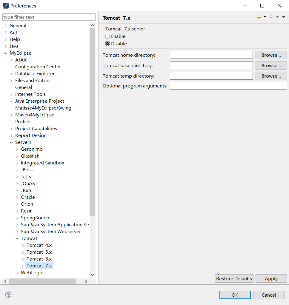289x305 pixels.
Task: Collapse the Tomcat parent node
Action: [17, 238]
